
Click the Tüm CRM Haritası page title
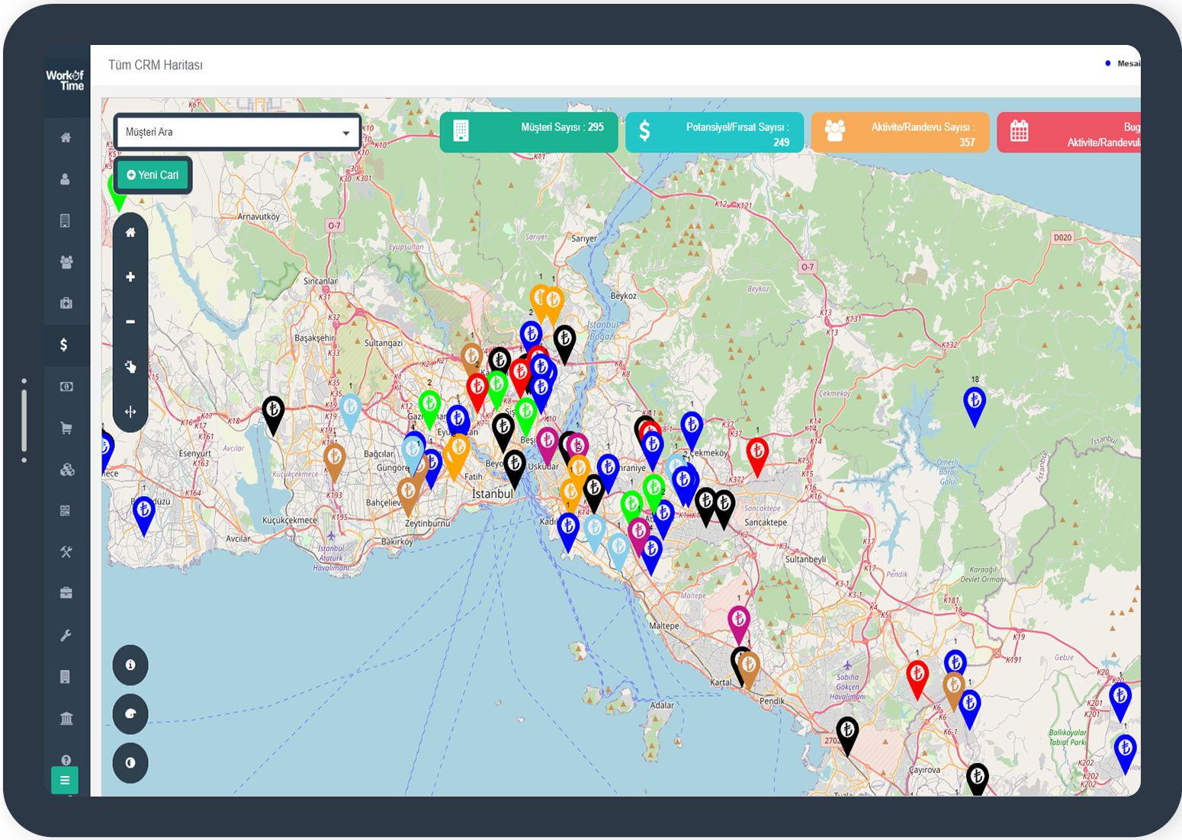(x=156, y=65)
